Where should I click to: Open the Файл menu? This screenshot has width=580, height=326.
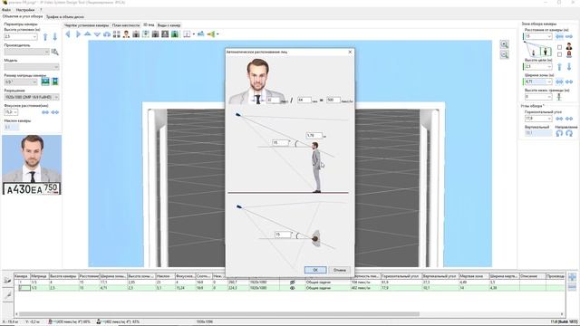coord(6,10)
